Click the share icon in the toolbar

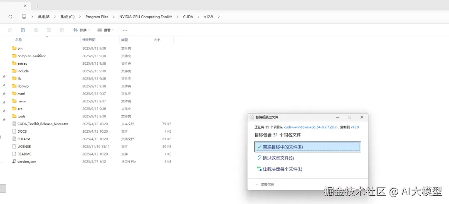coord(49,30)
